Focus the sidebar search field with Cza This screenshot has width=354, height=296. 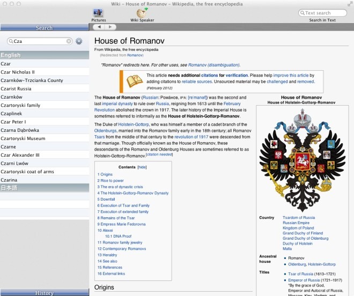click(x=40, y=41)
